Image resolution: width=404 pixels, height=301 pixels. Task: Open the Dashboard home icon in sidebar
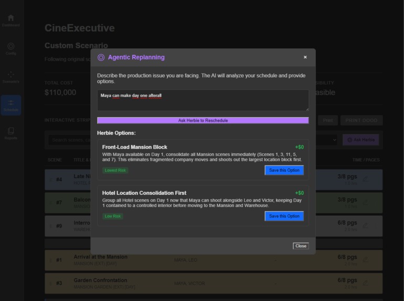pyautogui.click(x=11, y=20)
